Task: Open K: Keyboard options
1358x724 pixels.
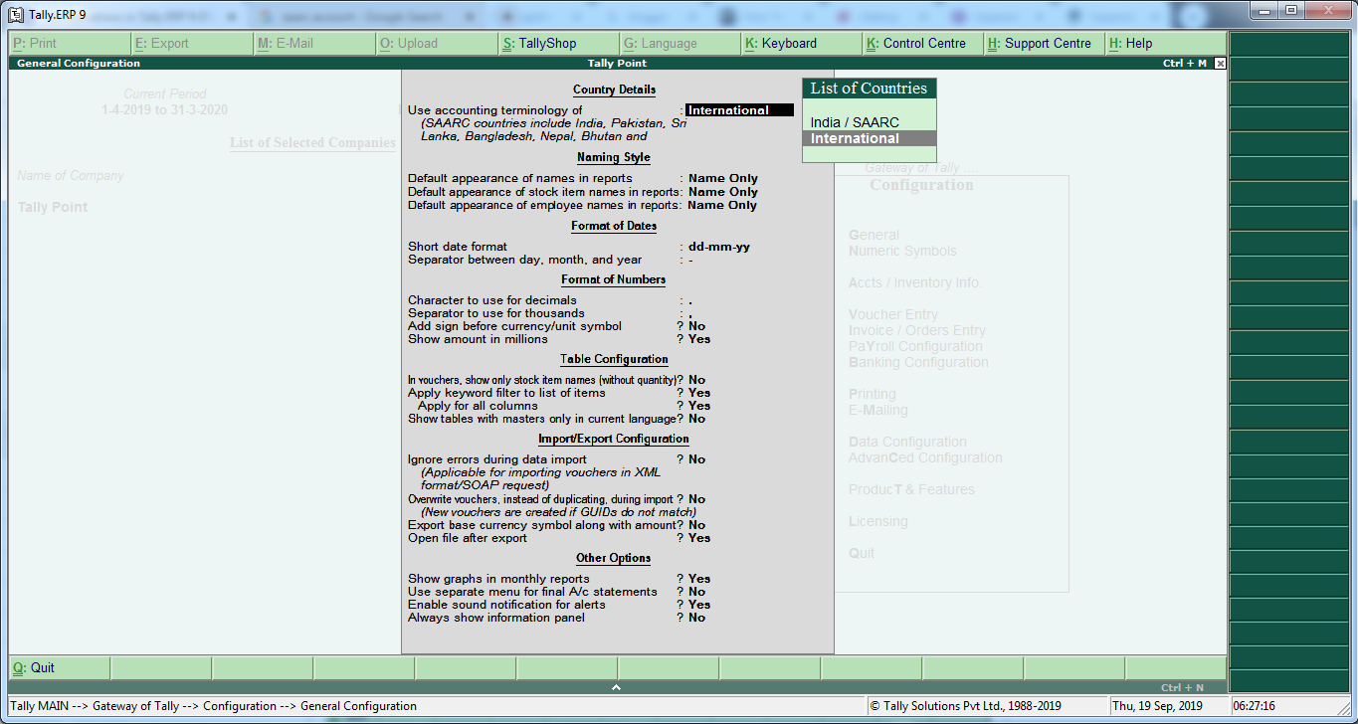Action: (802, 44)
